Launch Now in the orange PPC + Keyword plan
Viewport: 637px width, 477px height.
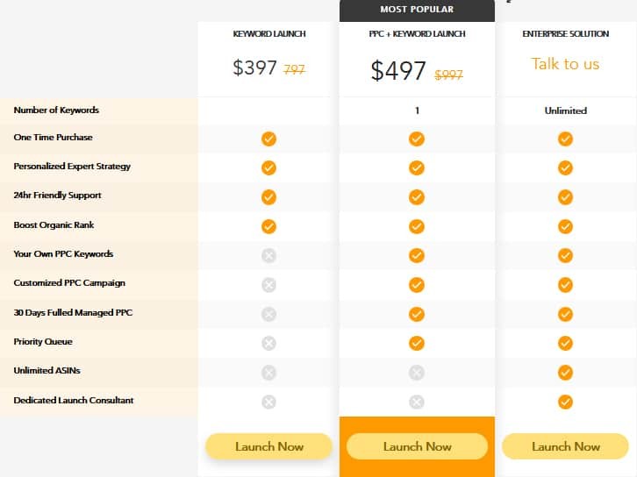(418, 446)
